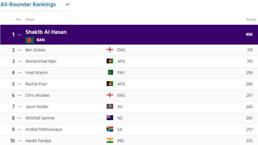Click the Afghanistan flag next to Mohammad Nabi
Viewport: 258px width, 145px height.
coord(110,61)
